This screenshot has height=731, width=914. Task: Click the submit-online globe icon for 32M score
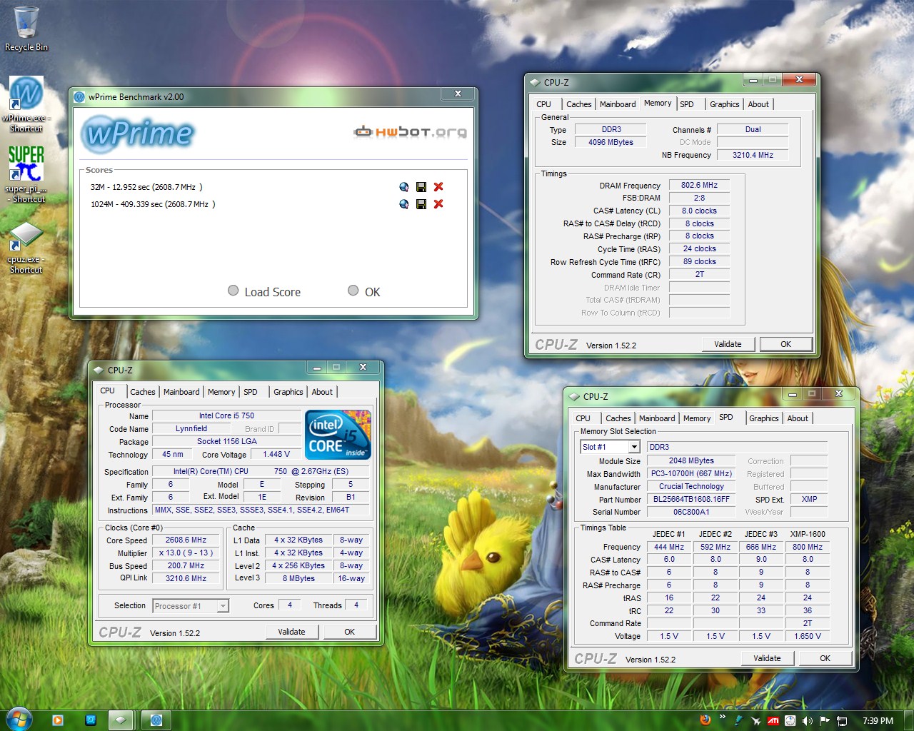[x=404, y=187]
